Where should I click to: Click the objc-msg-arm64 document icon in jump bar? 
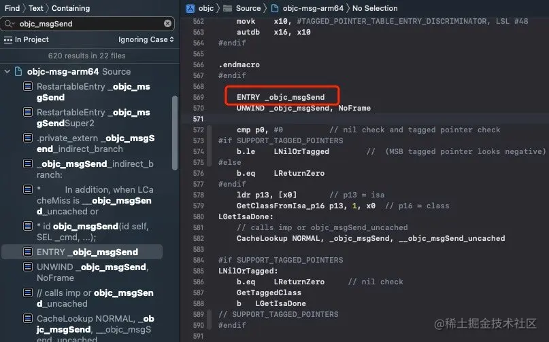(x=276, y=8)
